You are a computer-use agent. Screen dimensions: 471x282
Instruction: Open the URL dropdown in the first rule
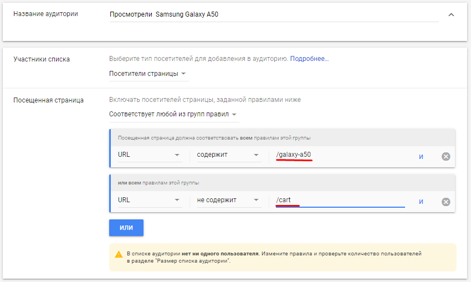tap(150, 155)
